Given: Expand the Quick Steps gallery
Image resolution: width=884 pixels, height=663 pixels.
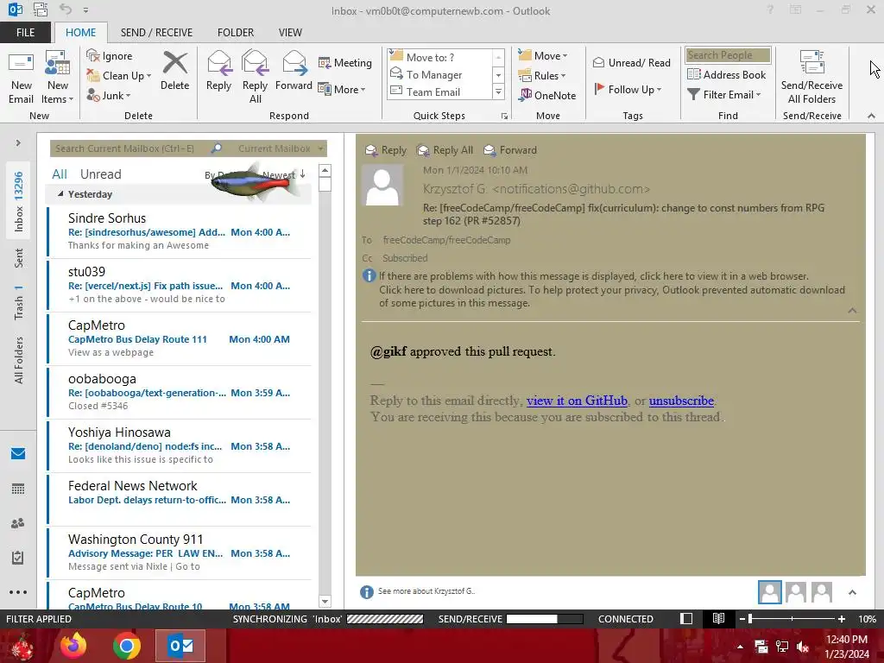Looking at the screenshot, I should [x=498, y=92].
